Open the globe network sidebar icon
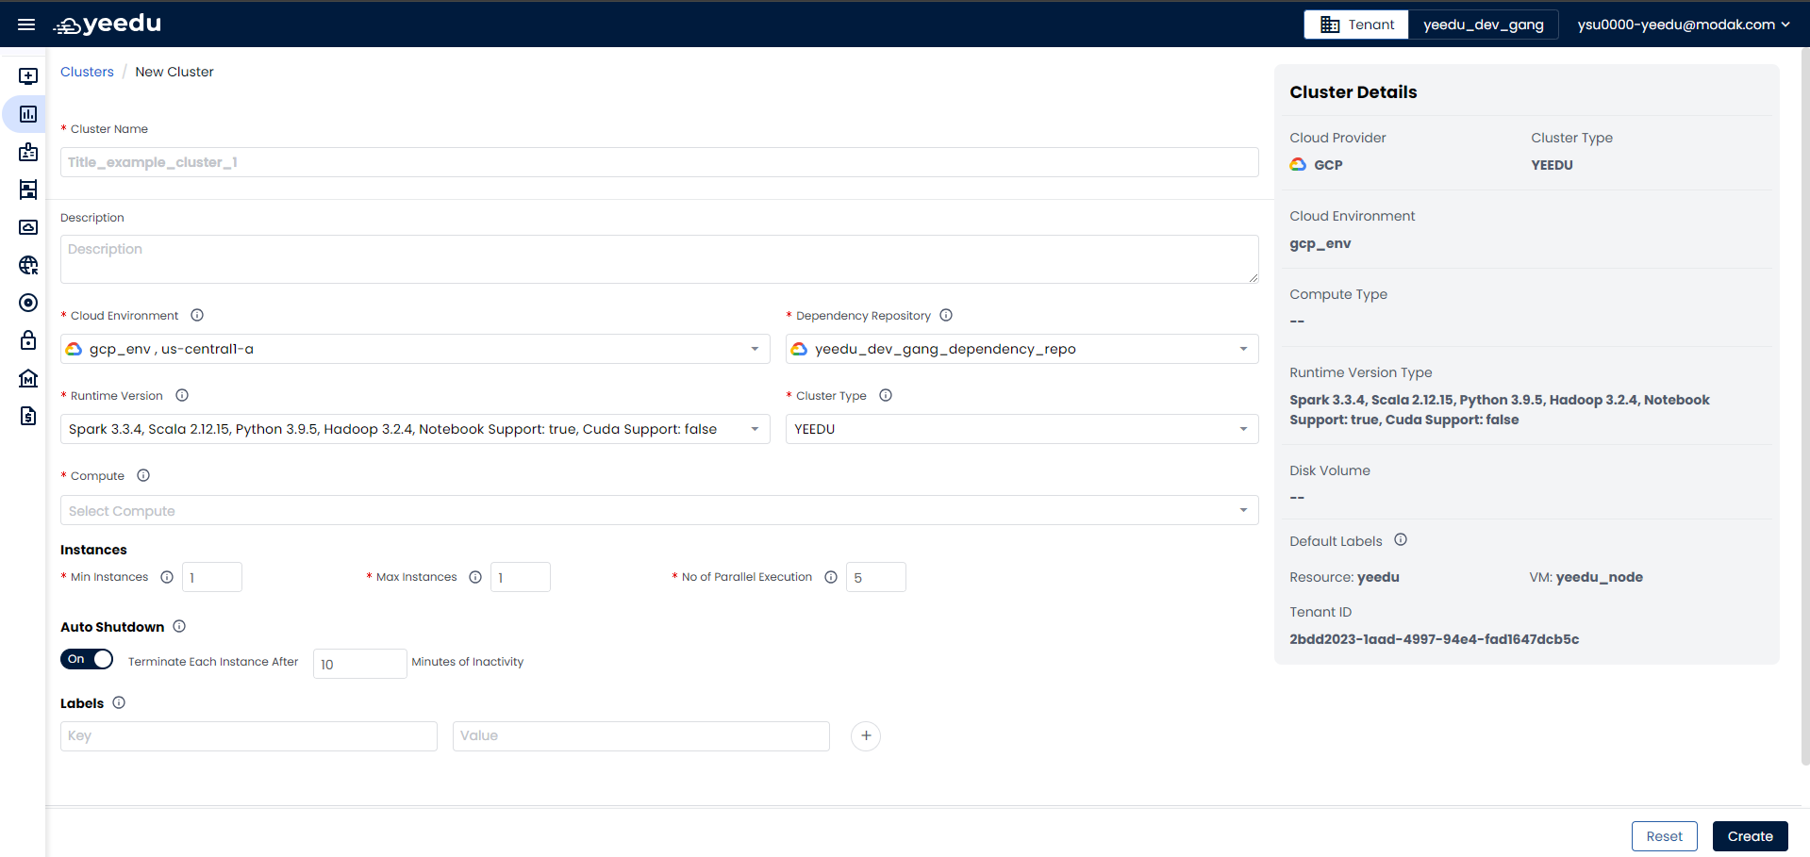This screenshot has height=857, width=1810. [28, 265]
